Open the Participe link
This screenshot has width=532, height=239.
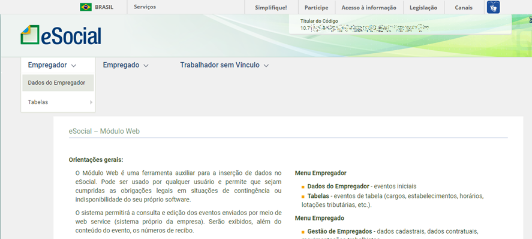coord(317,7)
